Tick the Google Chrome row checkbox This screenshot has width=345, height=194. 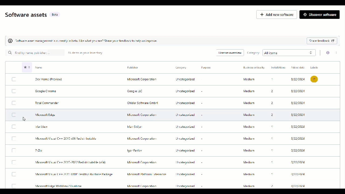pos(14,91)
